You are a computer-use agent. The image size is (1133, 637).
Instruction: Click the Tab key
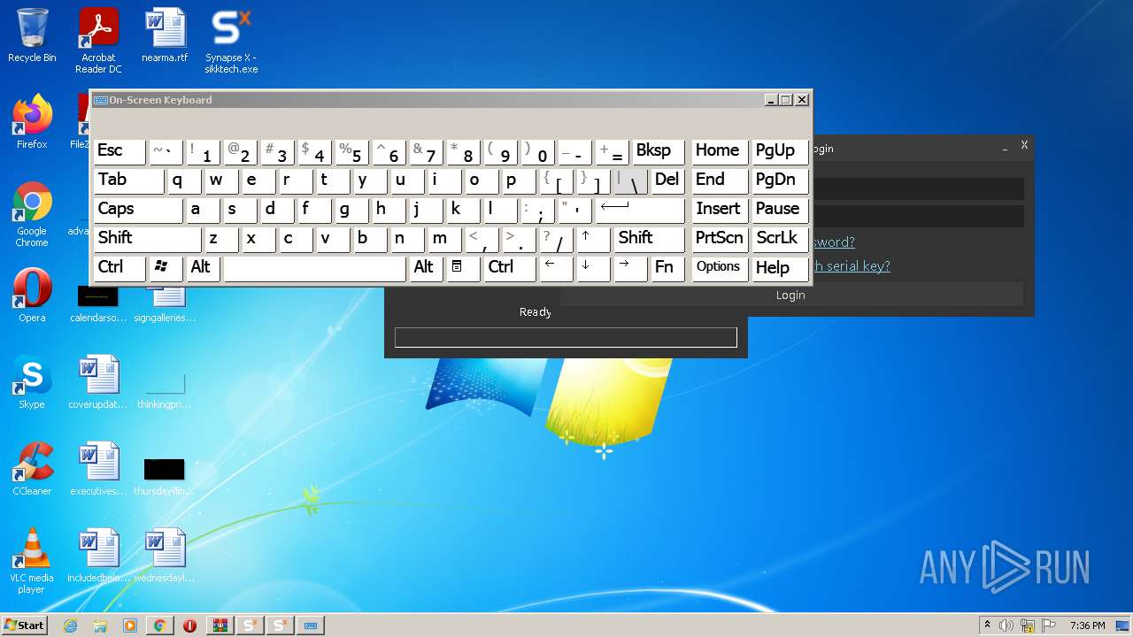129,180
